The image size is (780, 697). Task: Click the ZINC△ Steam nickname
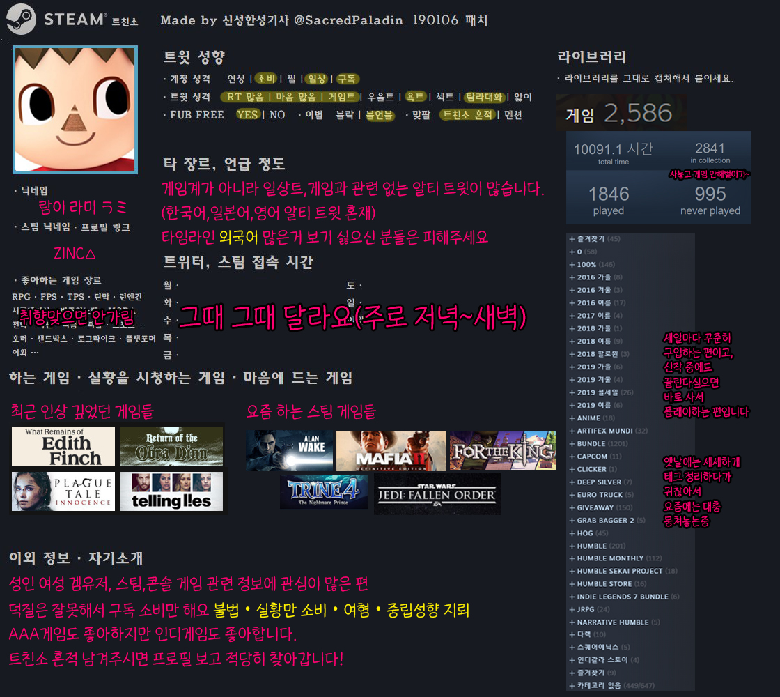click(75, 254)
